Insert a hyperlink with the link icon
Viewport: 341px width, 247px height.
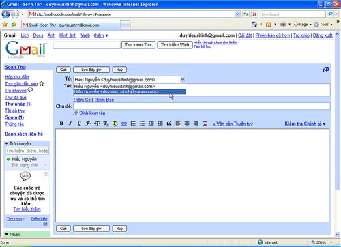point(124,123)
